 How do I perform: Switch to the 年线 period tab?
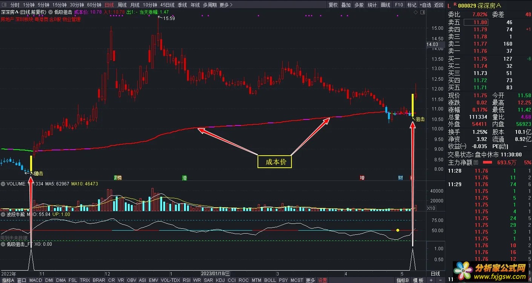[195, 5]
